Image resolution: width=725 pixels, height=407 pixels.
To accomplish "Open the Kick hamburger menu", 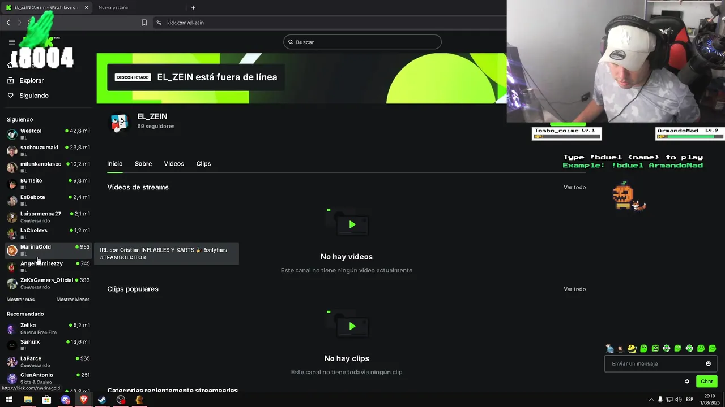I will (12, 42).
